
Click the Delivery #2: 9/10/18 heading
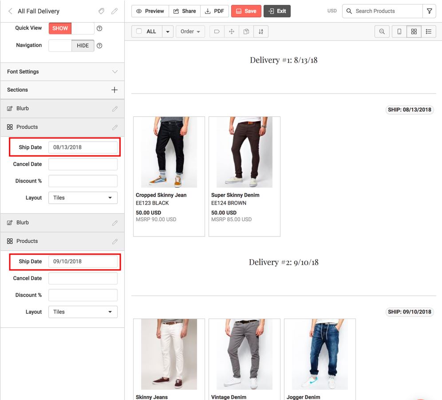pyautogui.click(x=284, y=262)
